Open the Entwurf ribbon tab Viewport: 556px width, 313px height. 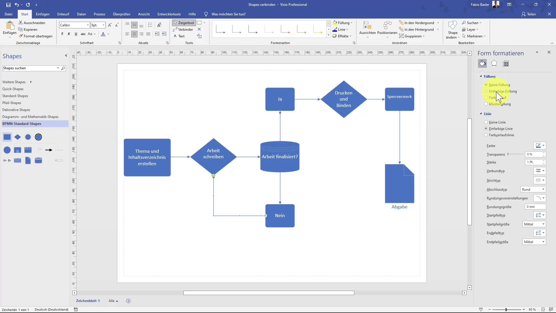(63, 14)
